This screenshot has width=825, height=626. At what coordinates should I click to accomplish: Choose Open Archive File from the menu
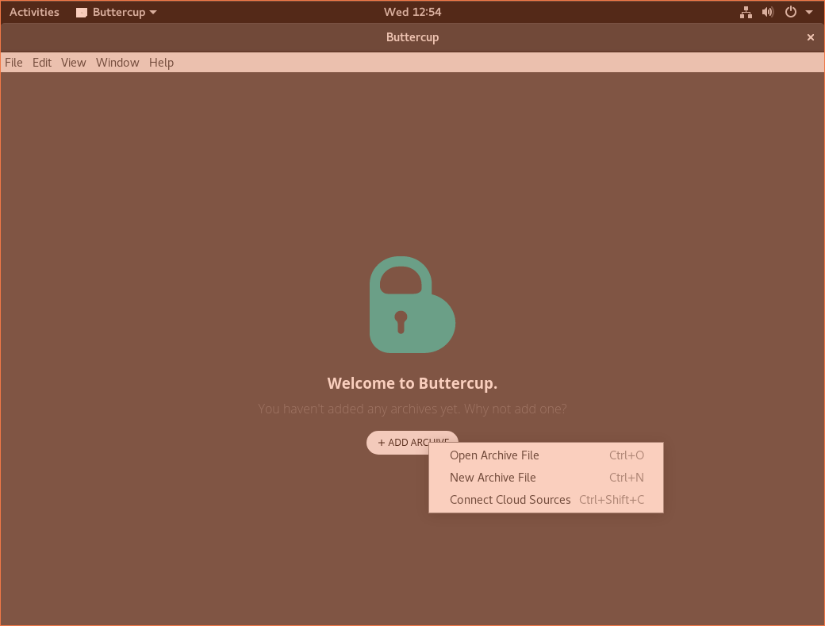coord(546,455)
